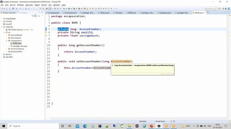Open the Project Explorer filter icon
The width and height of the screenshot is (231, 129).
(x=39, y=16)
